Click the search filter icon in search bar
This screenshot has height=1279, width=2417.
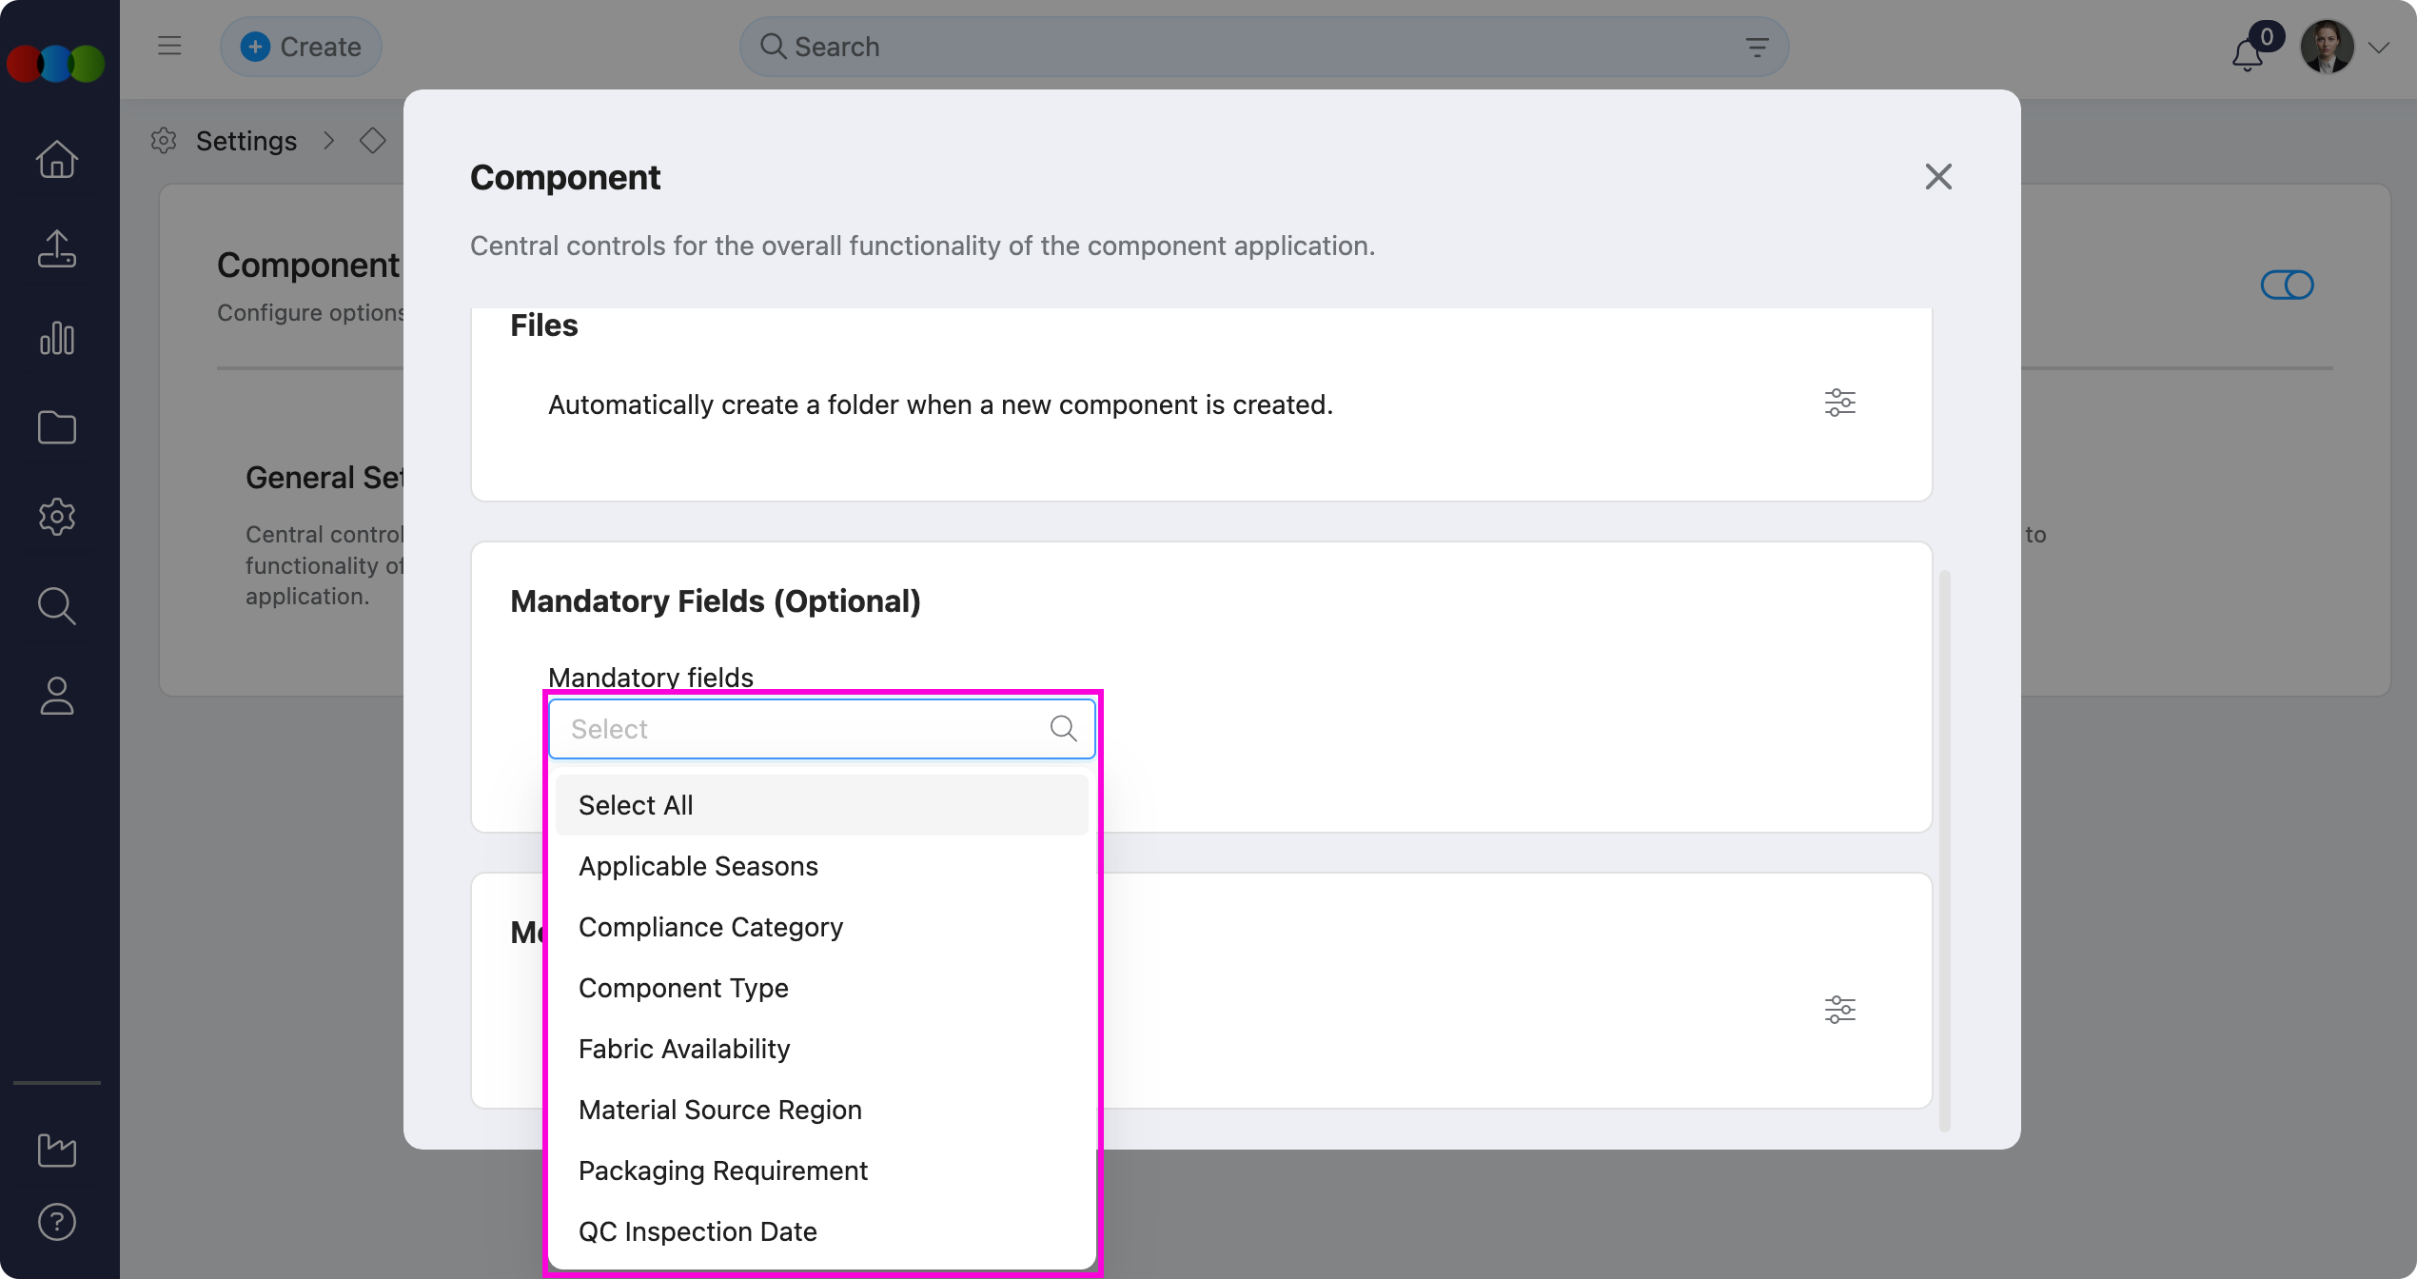pos(1757,47)
